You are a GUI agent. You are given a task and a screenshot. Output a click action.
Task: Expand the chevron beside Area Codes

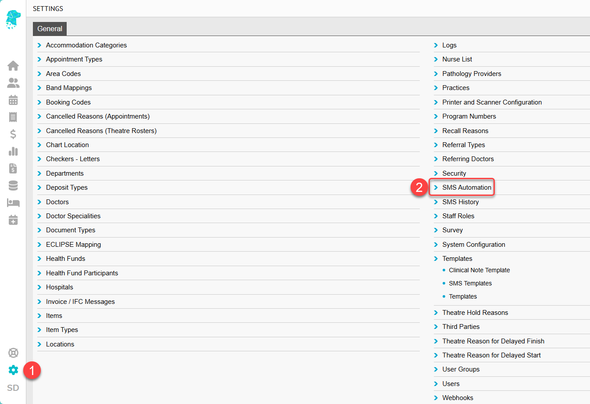(39, 74)
